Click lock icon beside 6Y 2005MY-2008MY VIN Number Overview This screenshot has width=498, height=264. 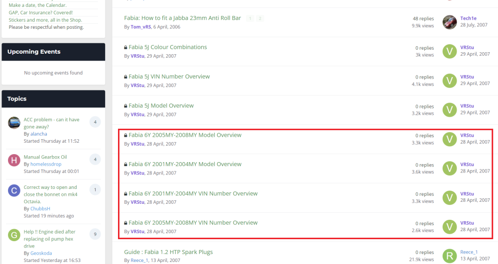(125, 223)
